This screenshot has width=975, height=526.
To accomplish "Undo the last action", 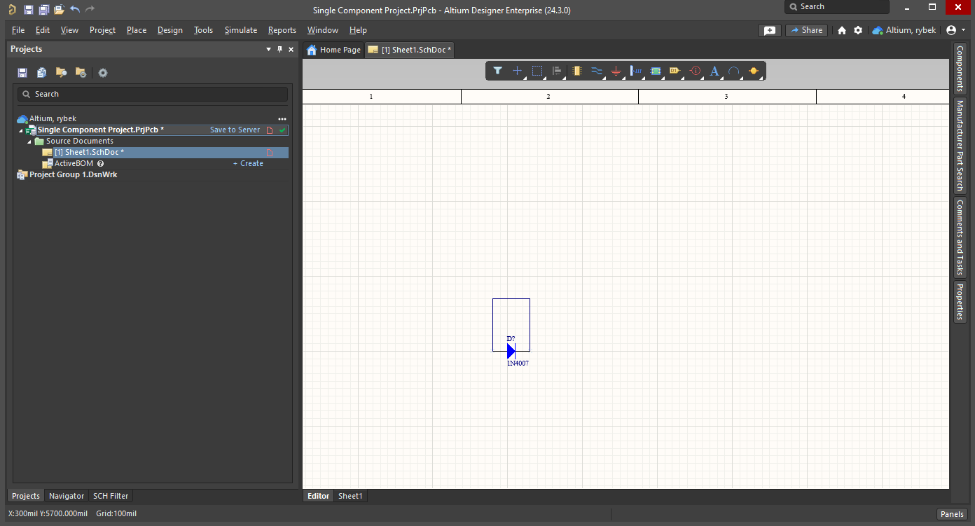I will pyautogui.click(x=74, y=9).
